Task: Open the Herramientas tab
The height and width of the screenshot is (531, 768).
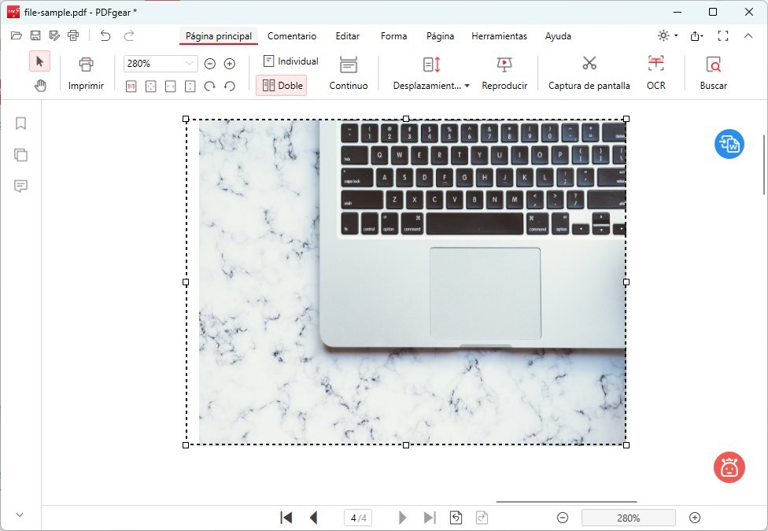Action: coord(499,36)
